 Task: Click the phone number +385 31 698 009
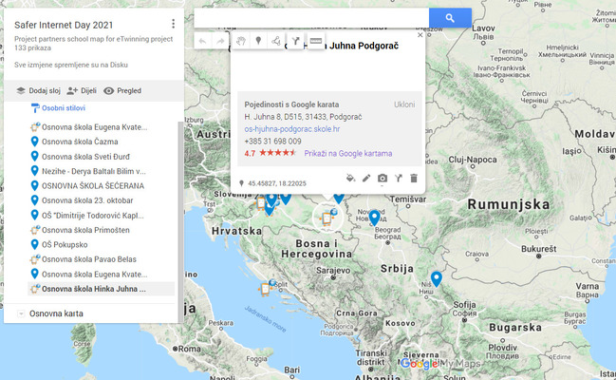[272, 142]
